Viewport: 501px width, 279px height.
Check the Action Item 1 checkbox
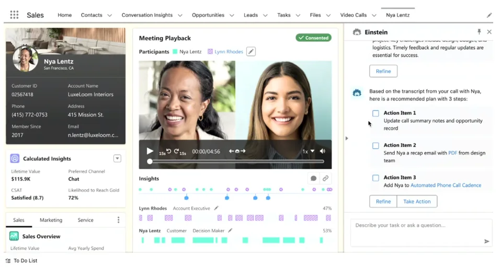click(x=375, y=113)
